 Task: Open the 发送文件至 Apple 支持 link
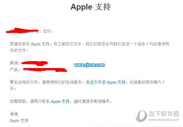106,82
